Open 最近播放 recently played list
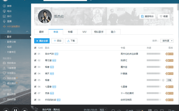 point(10,83)
